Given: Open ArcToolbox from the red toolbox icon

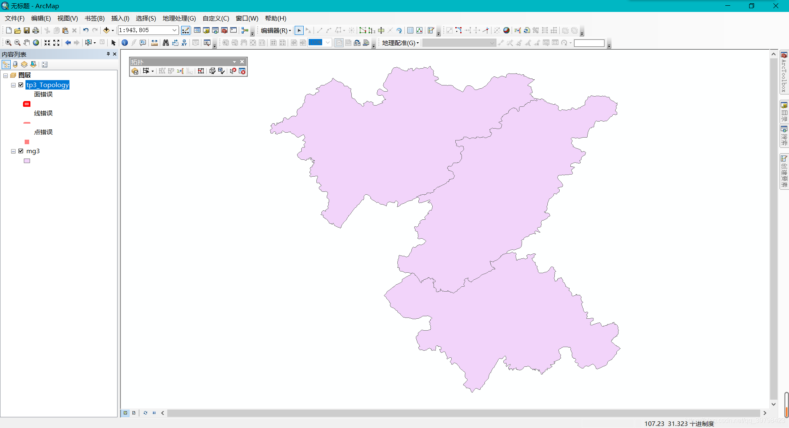Looking at the screenshot, I should tap(224, 30).
